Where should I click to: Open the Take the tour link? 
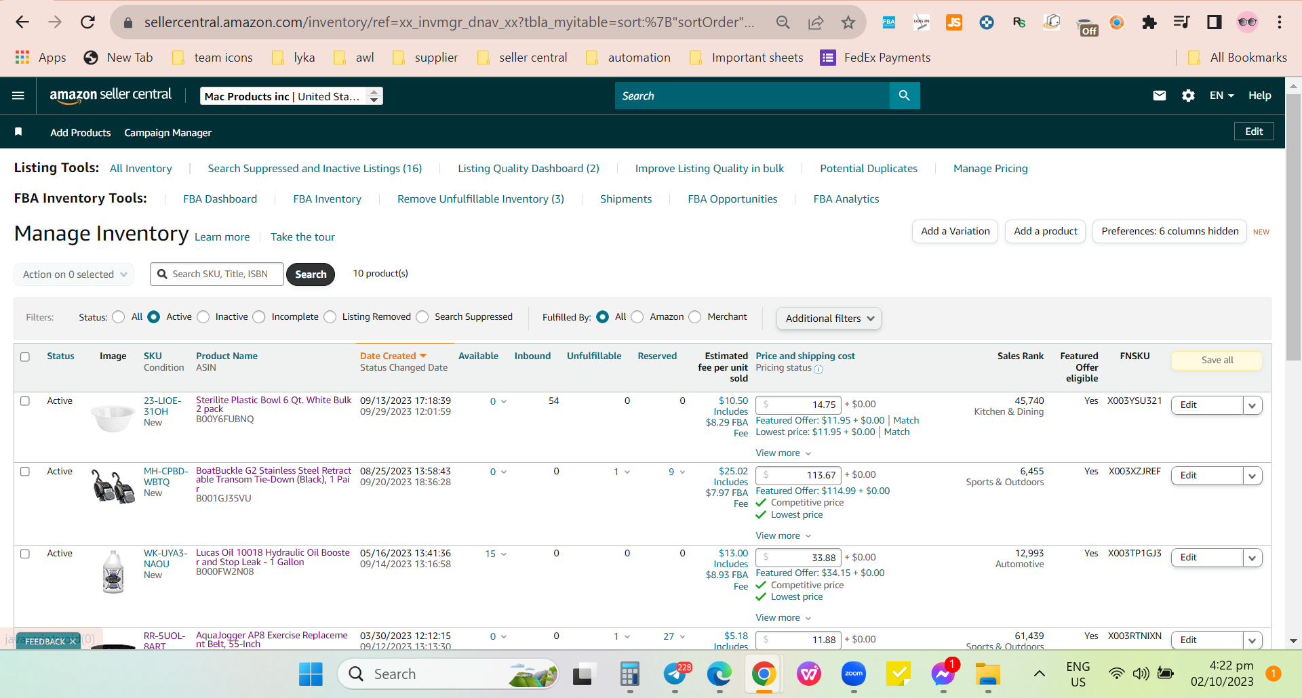click(302, 237)
